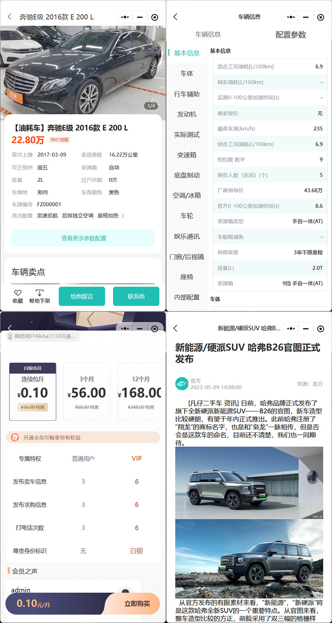Image resolution: width=332 pixels, height=623 pixels.
Task: Click the 最高车速(km/h) row
Action: pyautogui.click(x=270, y=128)
